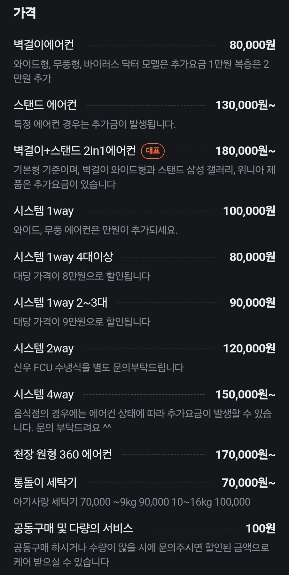Open the 시스템 2way service item
This screenshot has height=575, width=289.
tap(44, 348)
